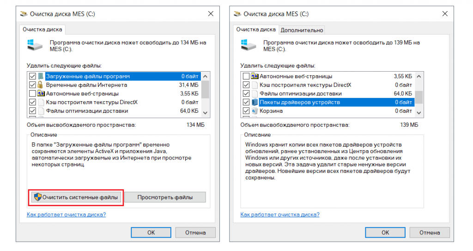Toggle Файлы оптимизации доставки checkbox, left window
This screenshot has width=473, height=251.
(x=32, y=111)
